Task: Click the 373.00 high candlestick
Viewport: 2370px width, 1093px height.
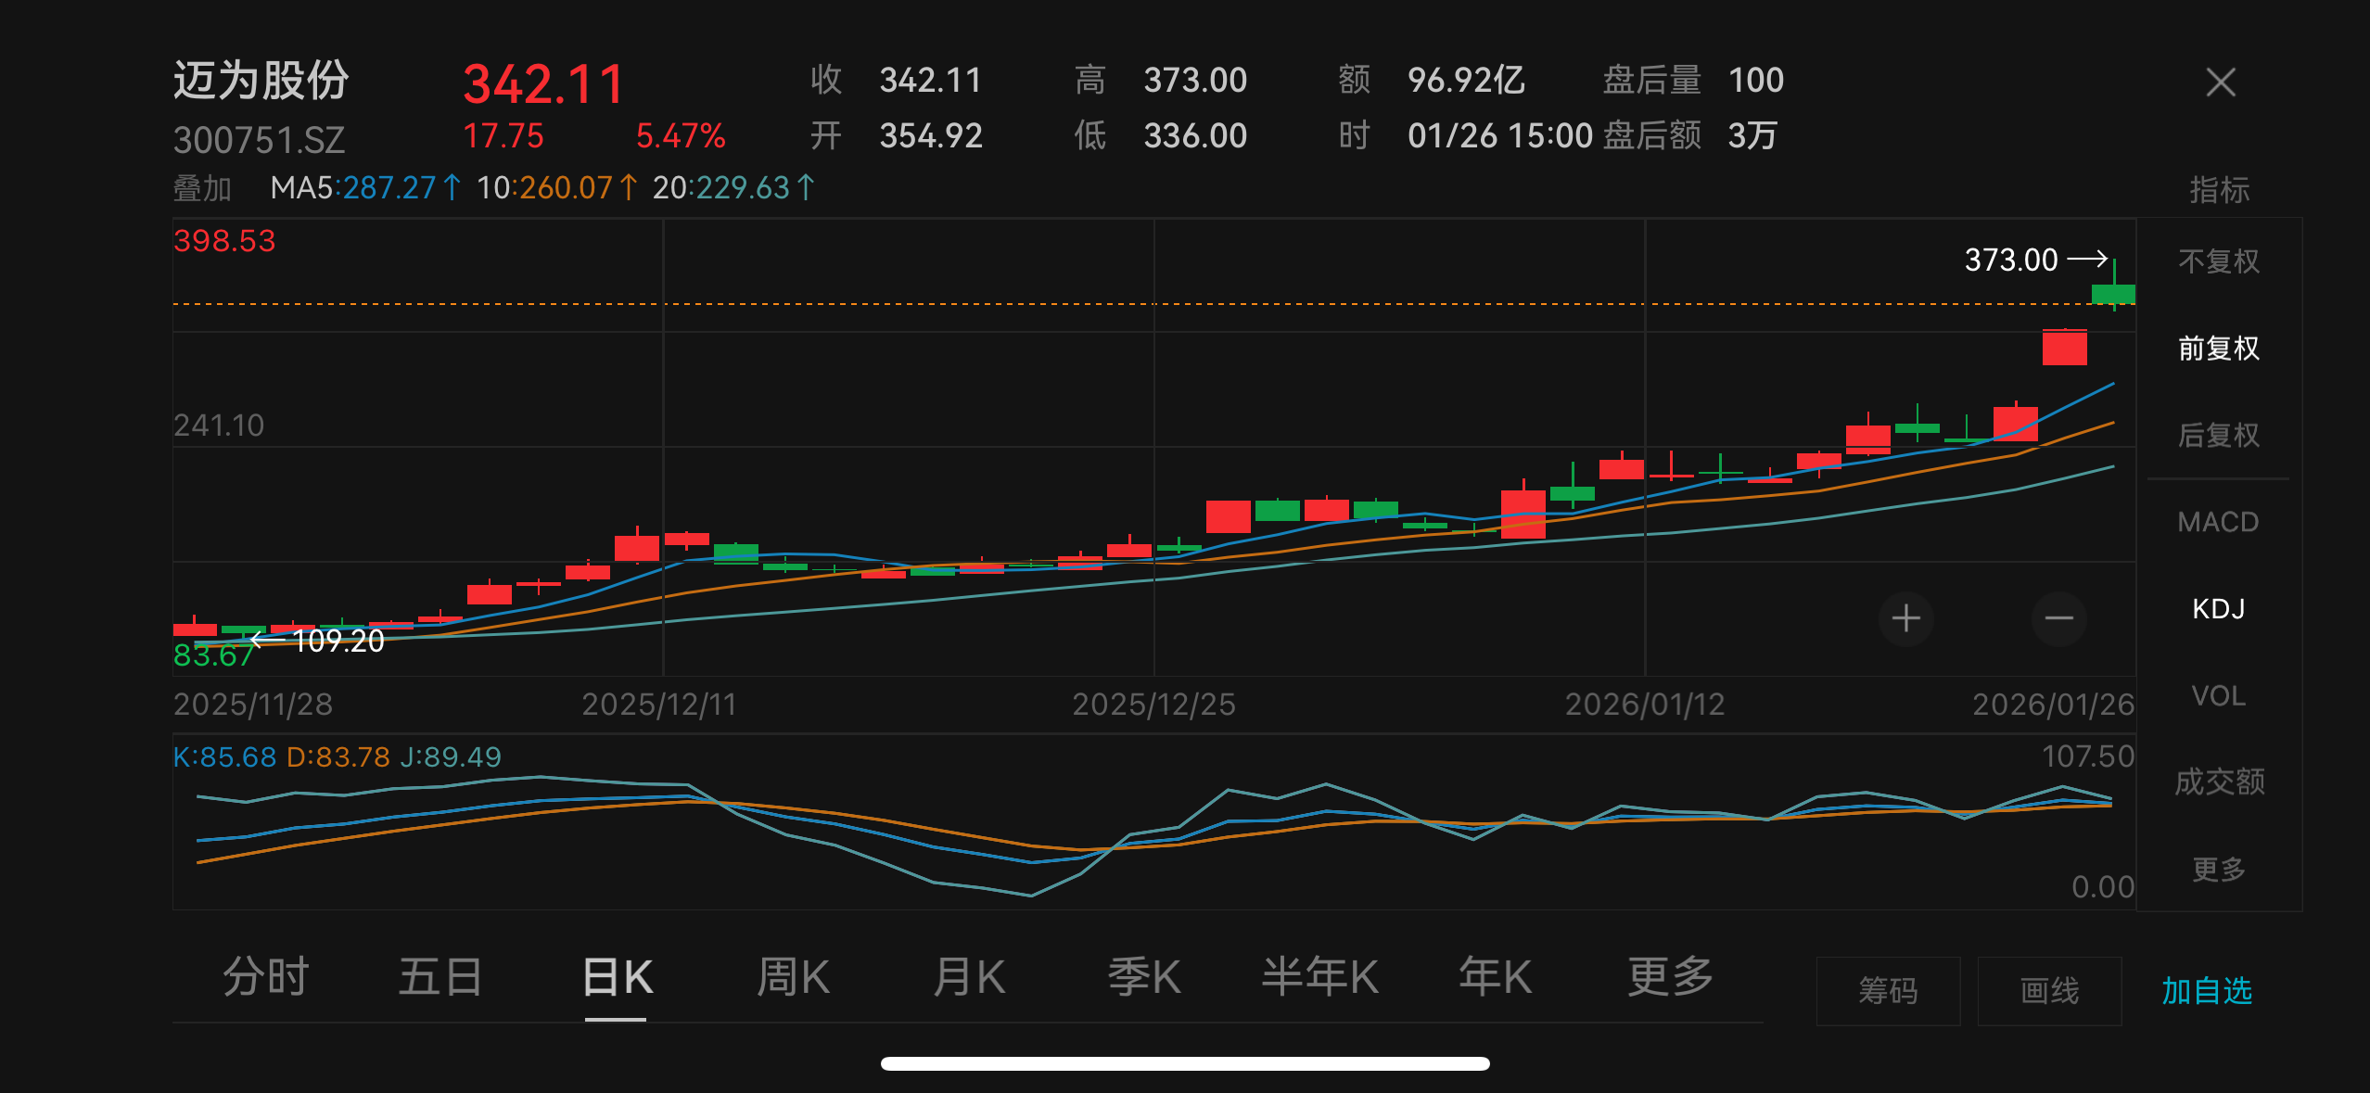Action: [2113, 294]
